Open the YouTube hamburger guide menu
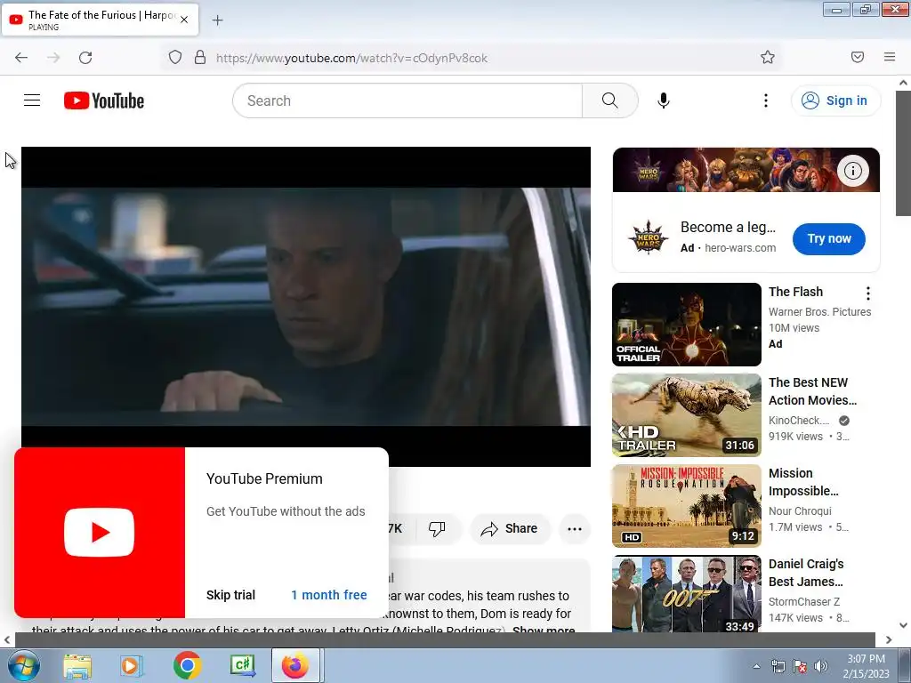 coord(32,100)
